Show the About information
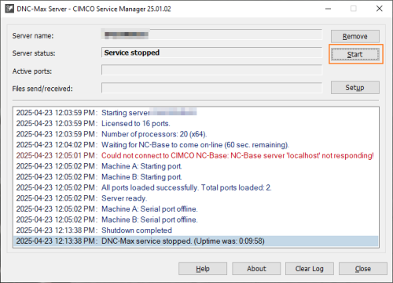Screen dimensions: 393x283 (256, 269)
